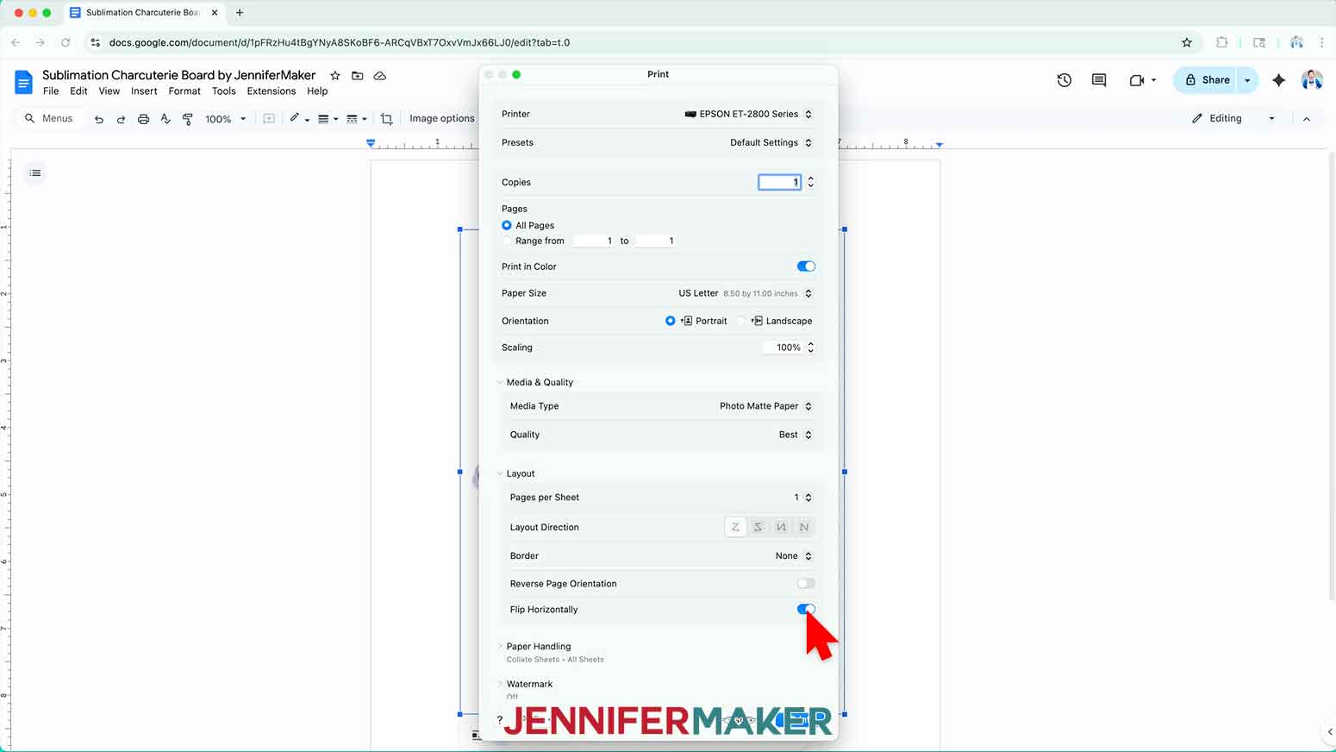Open the Paper Size dropdown

(745, 293)
